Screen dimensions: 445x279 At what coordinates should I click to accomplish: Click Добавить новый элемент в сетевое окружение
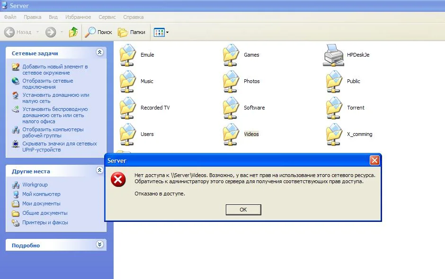click(55, 69)
